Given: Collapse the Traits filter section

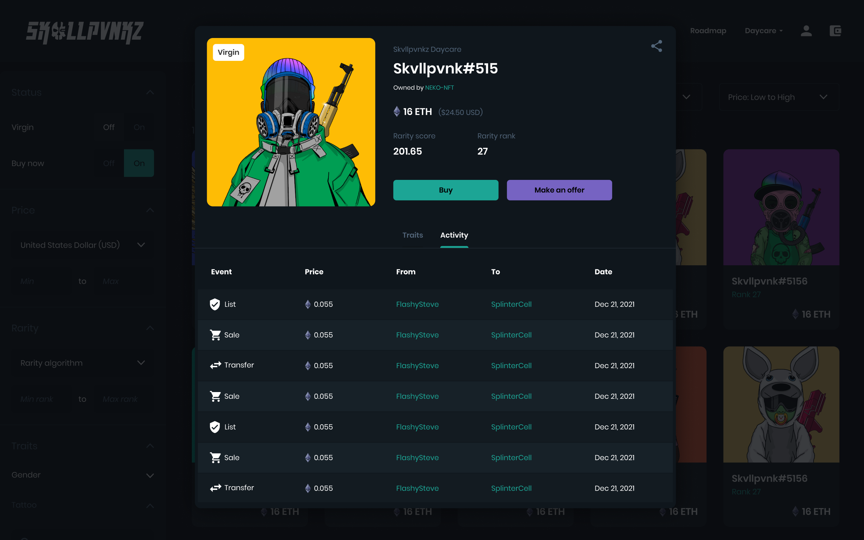Looking at the screenshot, I should pos(150,446).
